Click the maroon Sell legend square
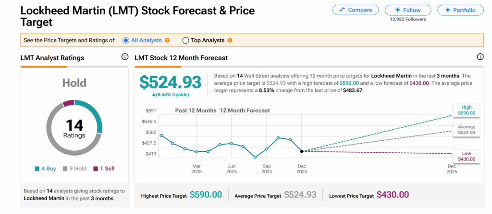492x214 pixels. pos(96,169)
